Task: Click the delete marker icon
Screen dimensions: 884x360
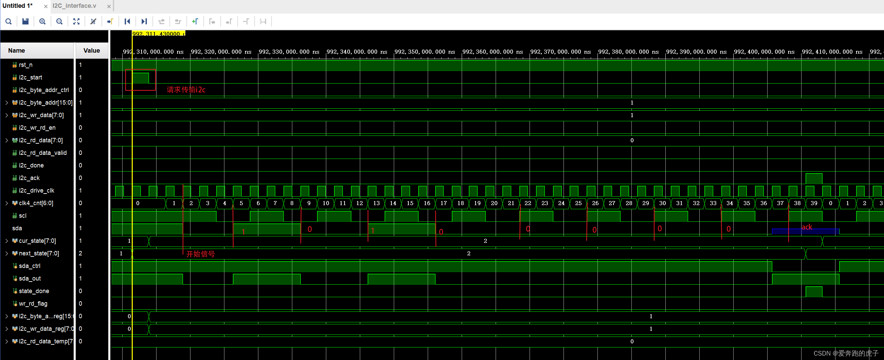Action: point(246,22)
